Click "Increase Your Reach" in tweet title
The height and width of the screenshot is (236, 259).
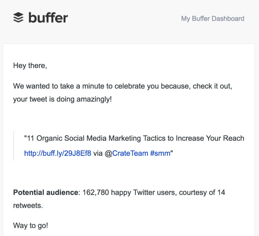[x=210, y=138]
